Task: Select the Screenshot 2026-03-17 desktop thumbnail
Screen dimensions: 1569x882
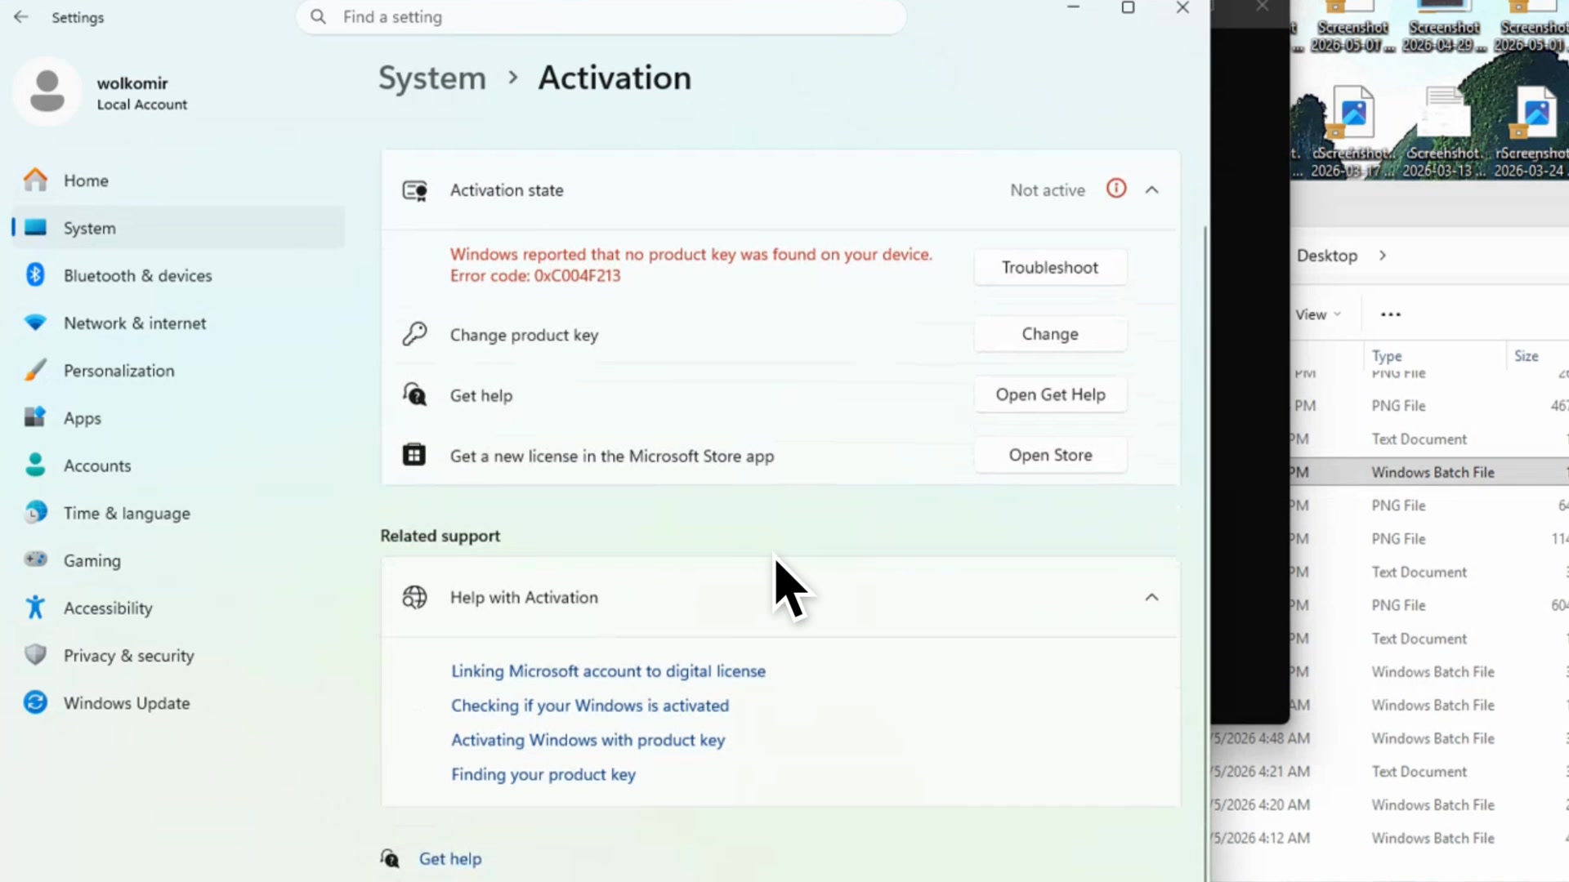Action: tap(1352, 131)
